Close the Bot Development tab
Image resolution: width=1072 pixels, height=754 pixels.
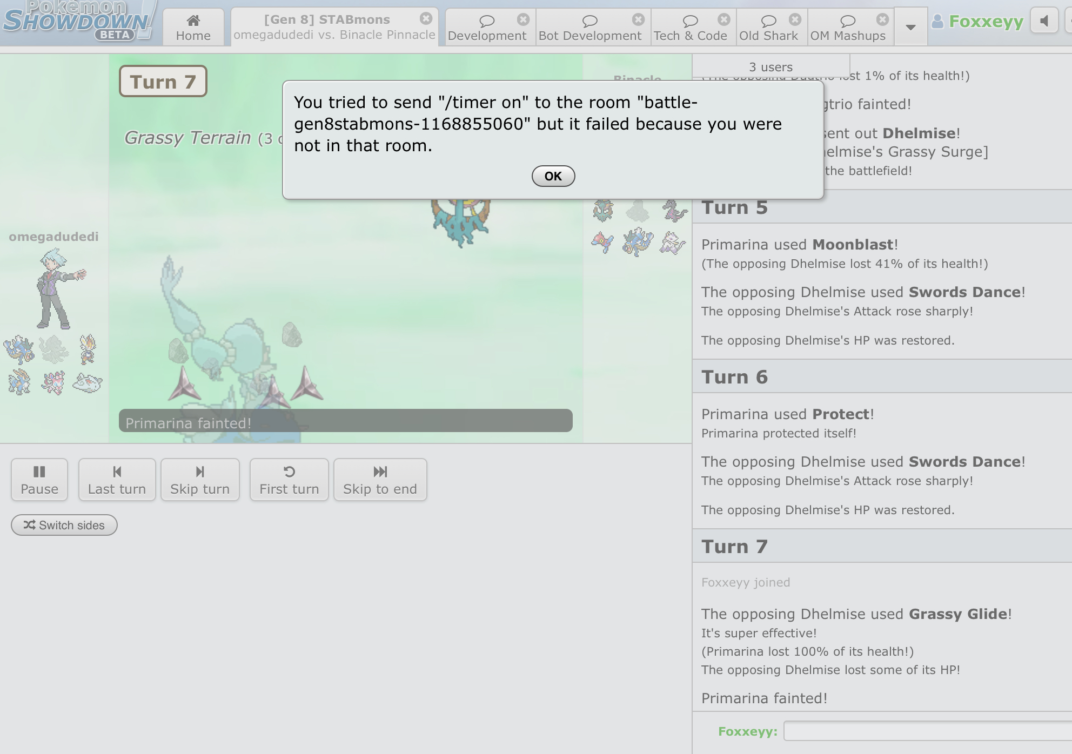638,20
